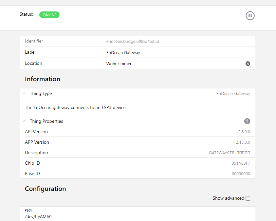Select the Identifier value enocean:bridge:6f9bd4b35d
The height and width of the screenshot is (221, 276).
pyautogui.click(x=133, y=42)
